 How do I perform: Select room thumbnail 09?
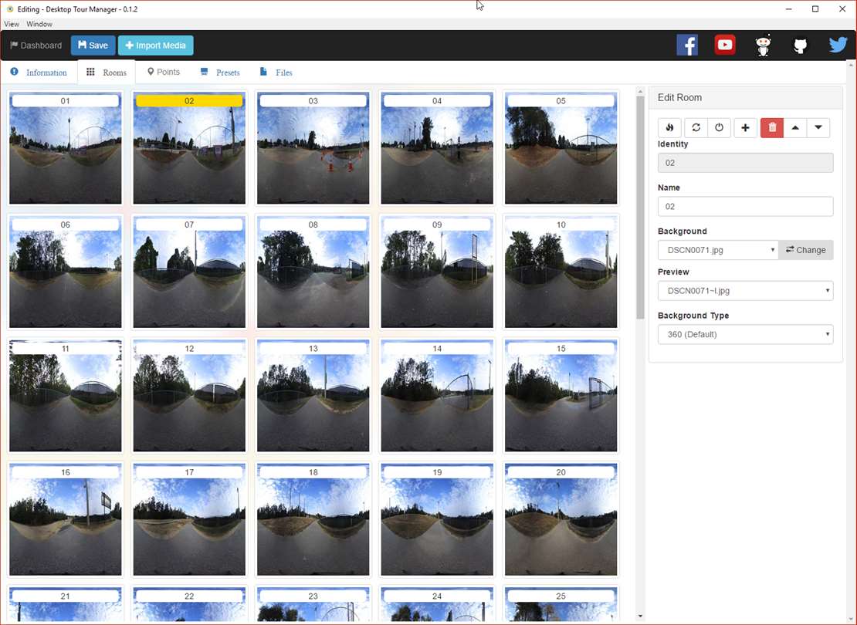click(437, 272)
